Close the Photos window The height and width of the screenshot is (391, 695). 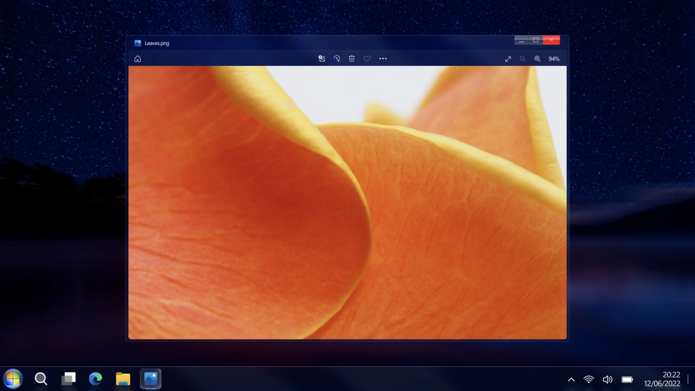tap(551, 40)
